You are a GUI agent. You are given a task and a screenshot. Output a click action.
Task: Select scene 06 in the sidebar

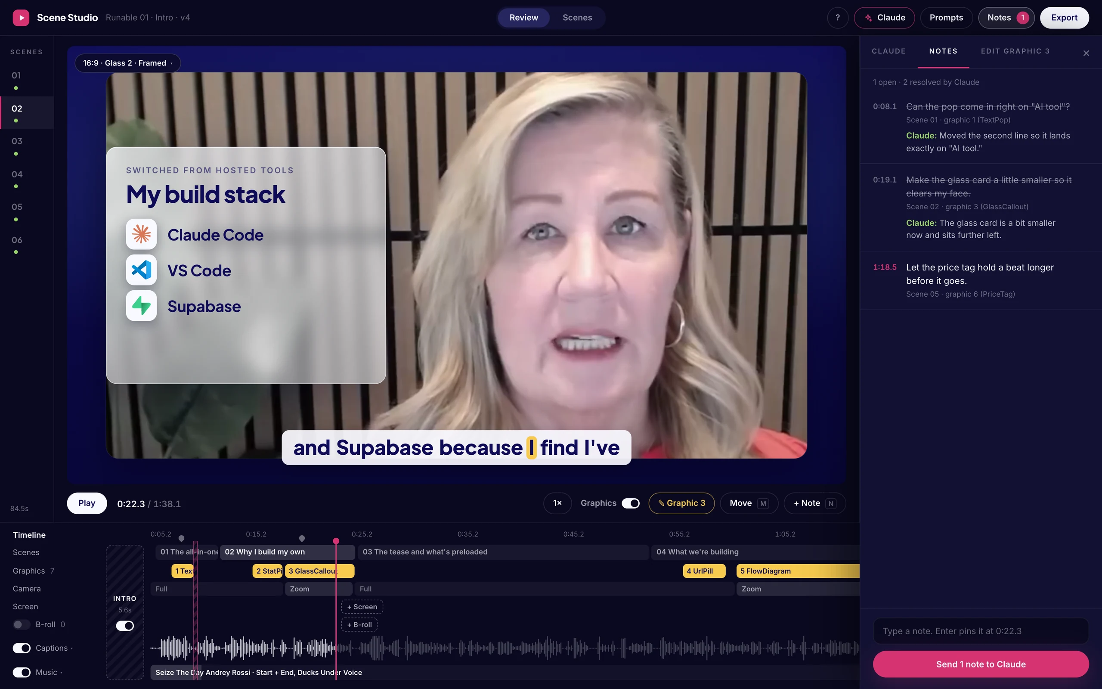[x=26, y=244]
